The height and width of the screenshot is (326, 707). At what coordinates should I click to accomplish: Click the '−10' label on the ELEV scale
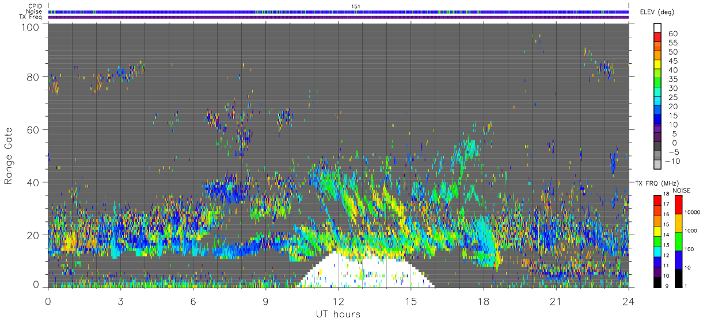[x=673, y=161]
